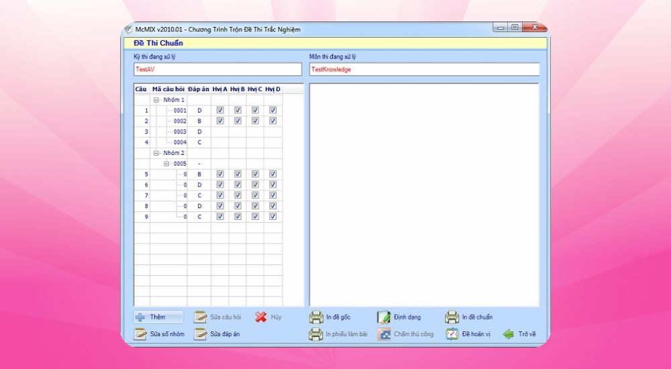The height and width of the screenshot is (369, 671).
Task: Collapse the Nhóm 1 tree group
Action: (156, 100)
